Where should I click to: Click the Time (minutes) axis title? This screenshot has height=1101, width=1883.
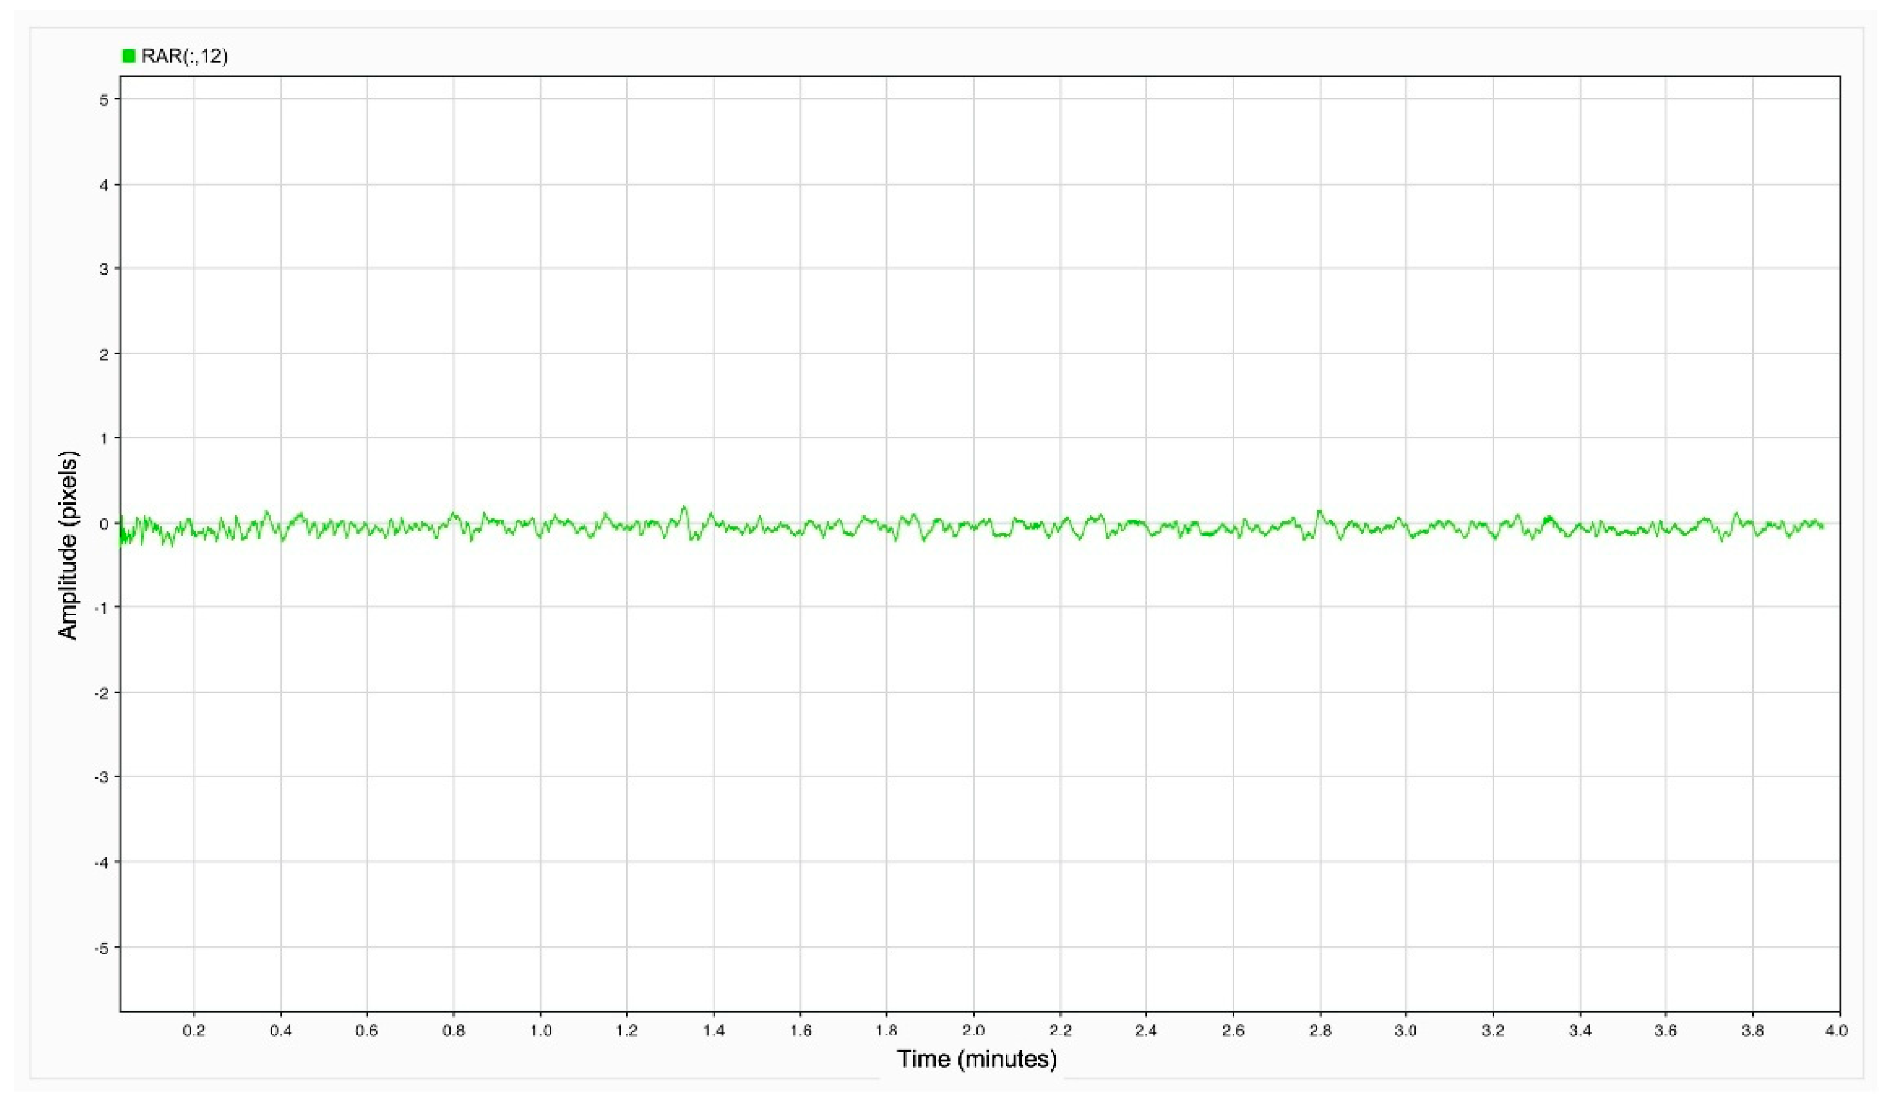[976, 1059]
